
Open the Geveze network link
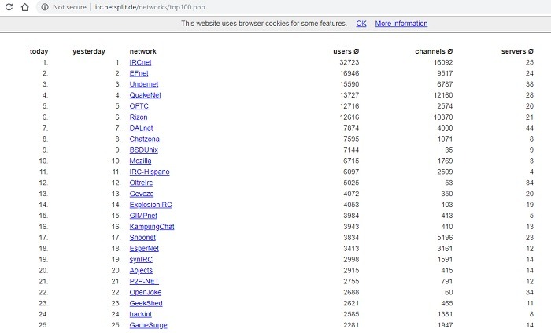[x=141, y=194]
